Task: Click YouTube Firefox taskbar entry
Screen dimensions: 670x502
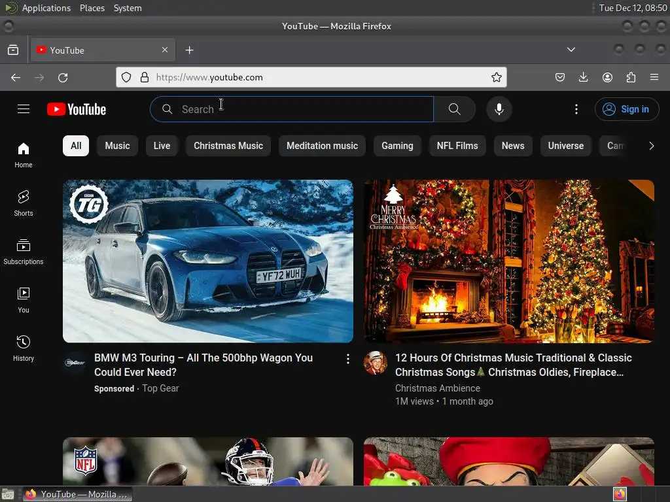Action: tap(77, 494)
